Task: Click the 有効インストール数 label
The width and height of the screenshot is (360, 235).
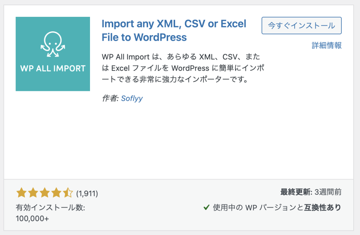Action: pos(50,208)
